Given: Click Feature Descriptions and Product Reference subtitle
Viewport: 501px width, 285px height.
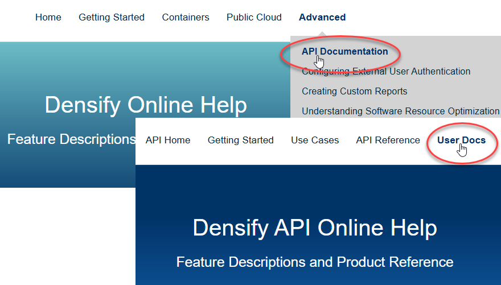Looking at the screenshot, I should pyautogui.click(x=315, y=262).
